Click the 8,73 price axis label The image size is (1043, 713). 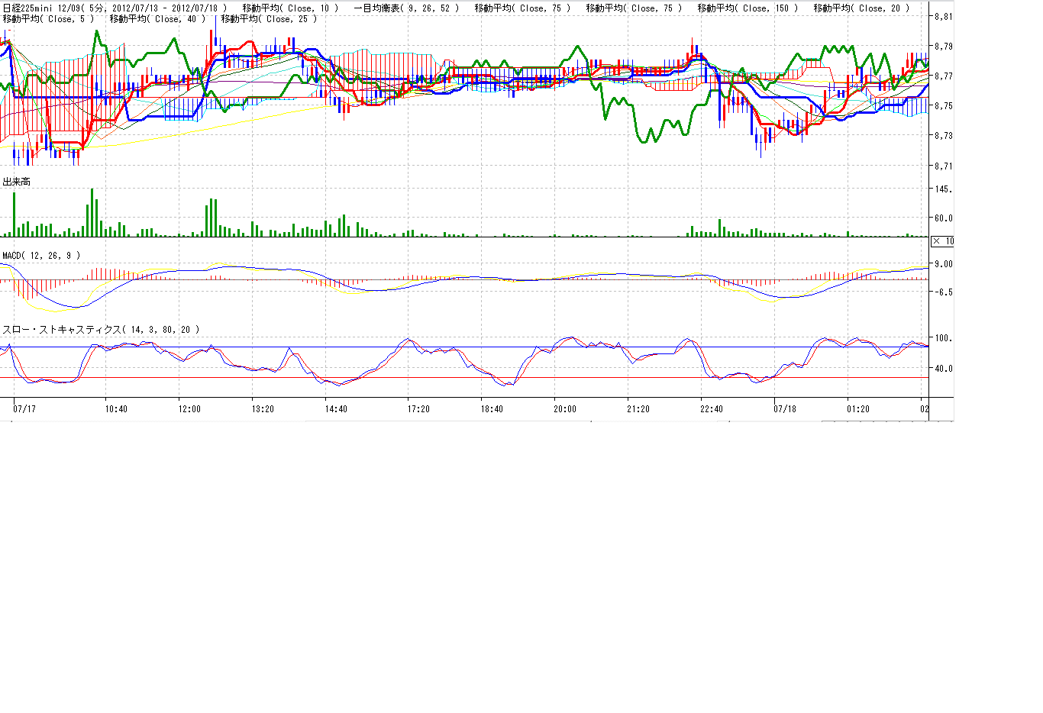coord(944,136)
